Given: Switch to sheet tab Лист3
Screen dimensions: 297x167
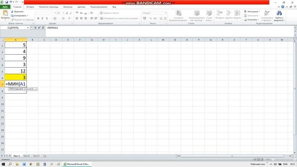Looking at the screenshot, I should click(x=36, y=156).
